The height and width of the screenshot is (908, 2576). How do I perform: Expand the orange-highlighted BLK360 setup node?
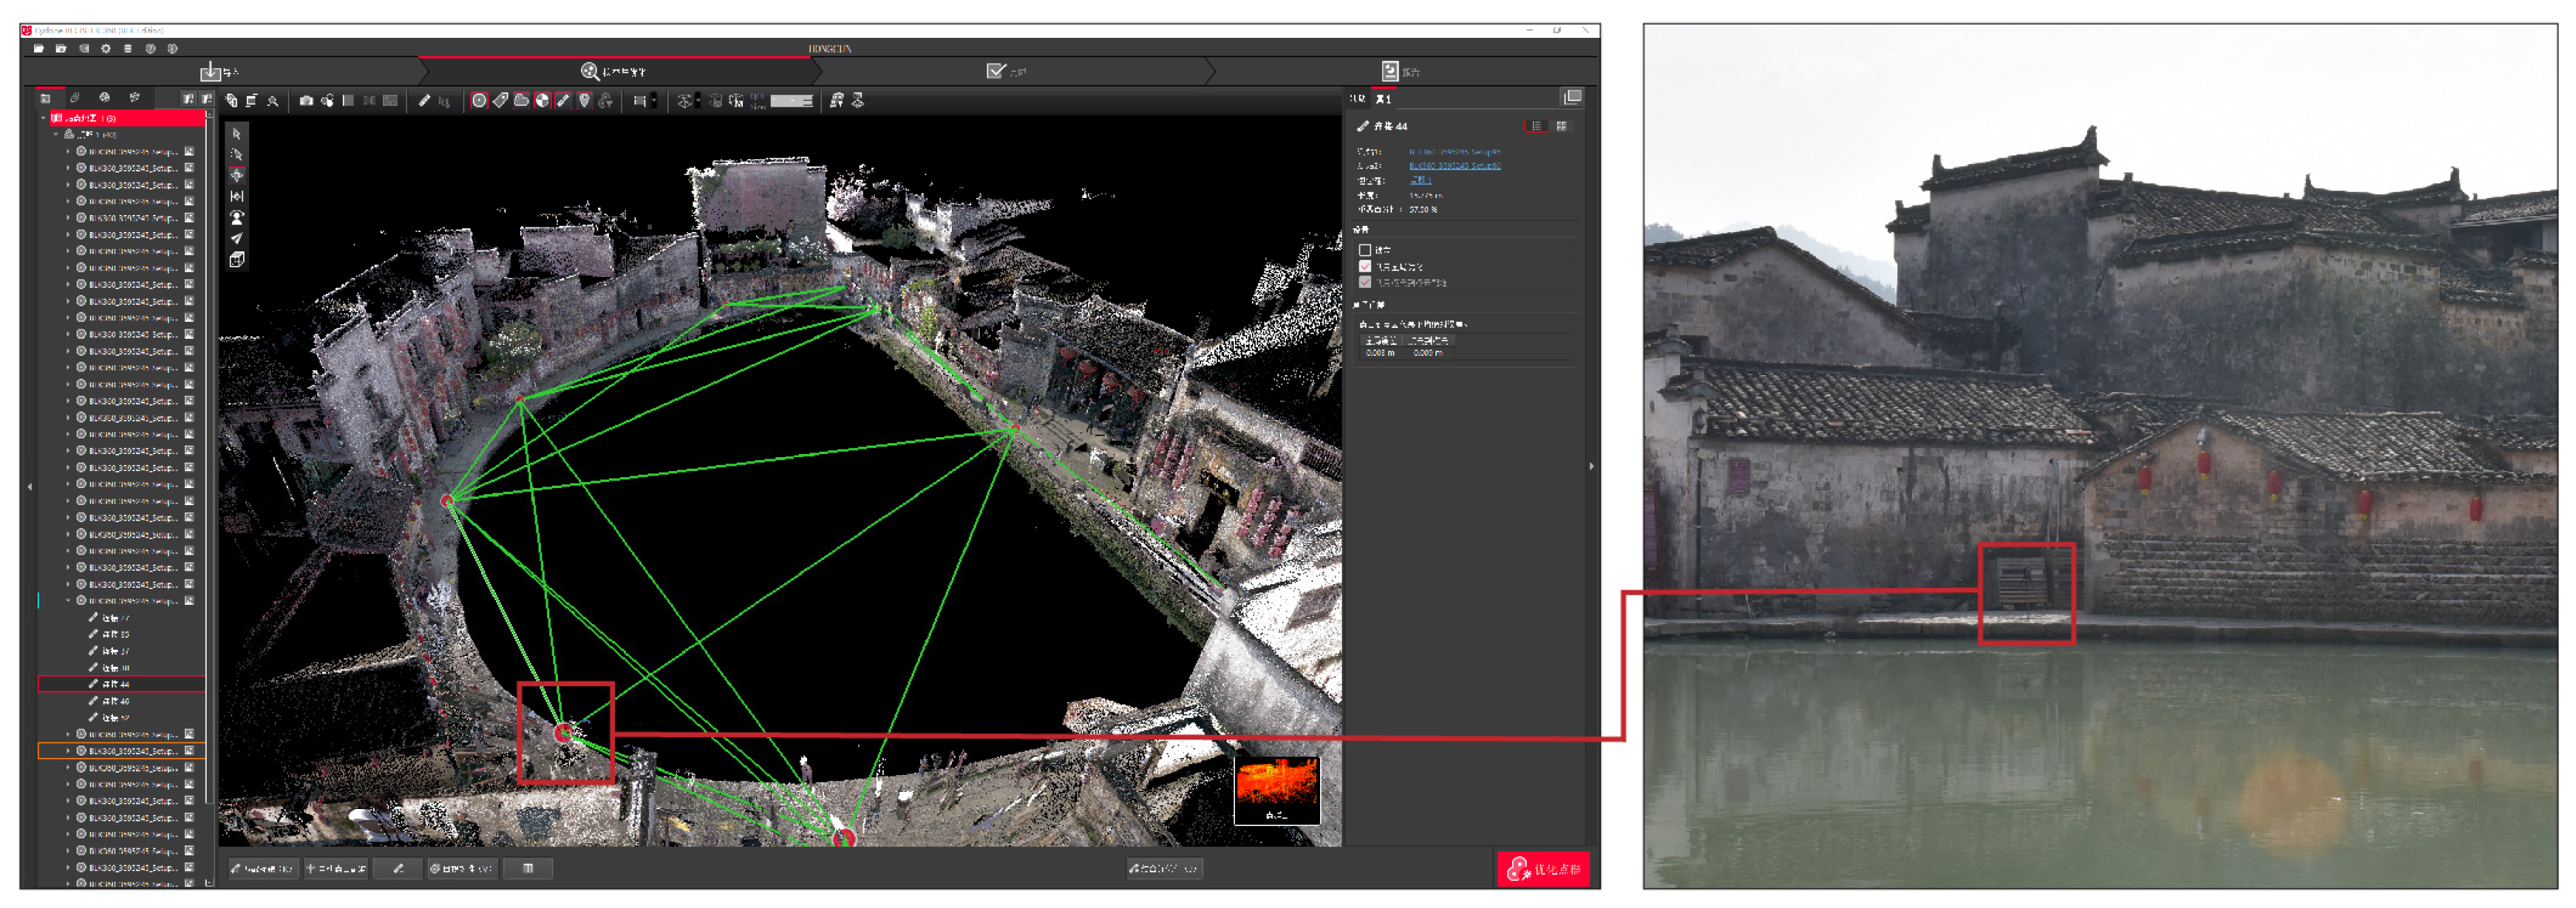click(x=68, y=751)
